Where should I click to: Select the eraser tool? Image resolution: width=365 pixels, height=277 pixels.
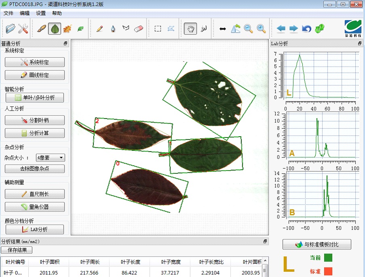click(x=138, y=29)
